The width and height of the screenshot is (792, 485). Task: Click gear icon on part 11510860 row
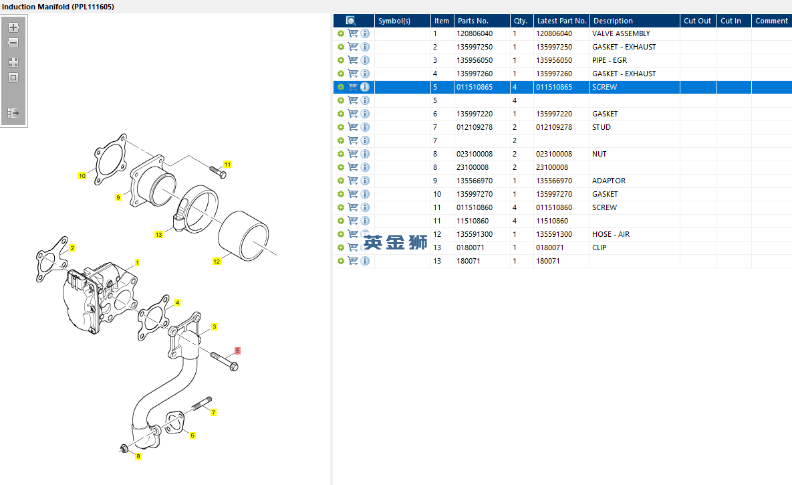341,221
